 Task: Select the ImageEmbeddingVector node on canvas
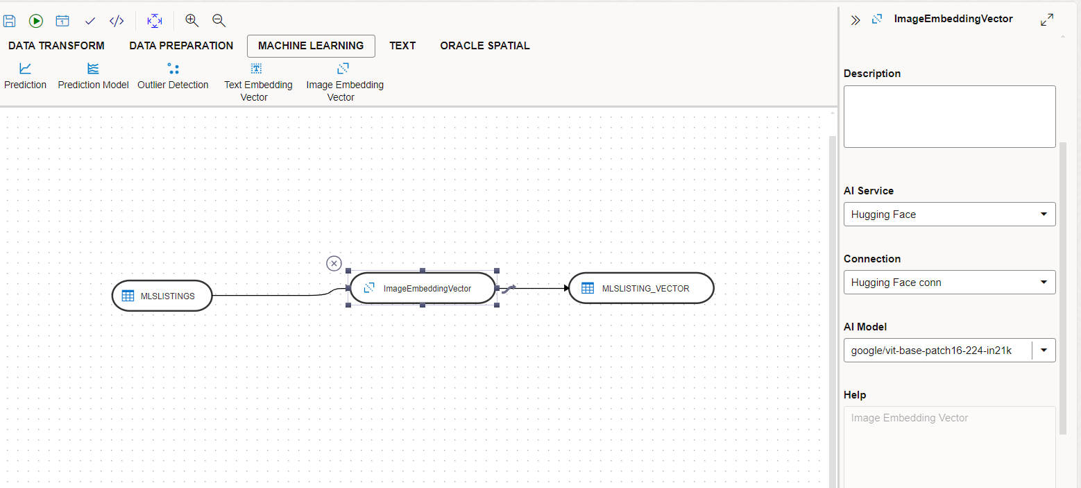pyautogui.click(x=423, y=288)
